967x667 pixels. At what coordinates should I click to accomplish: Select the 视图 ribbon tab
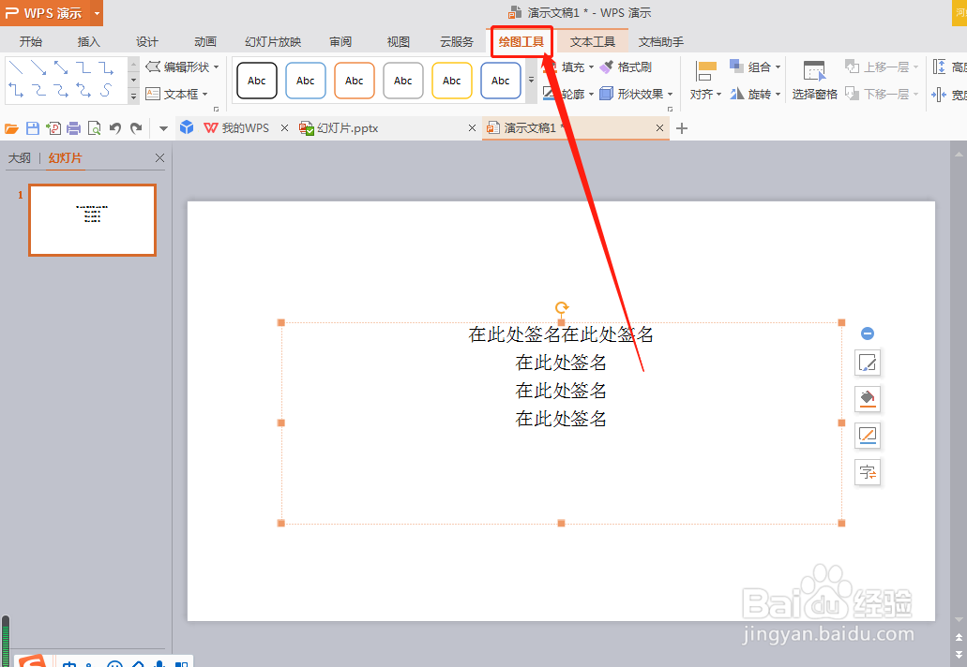(399, 41)
